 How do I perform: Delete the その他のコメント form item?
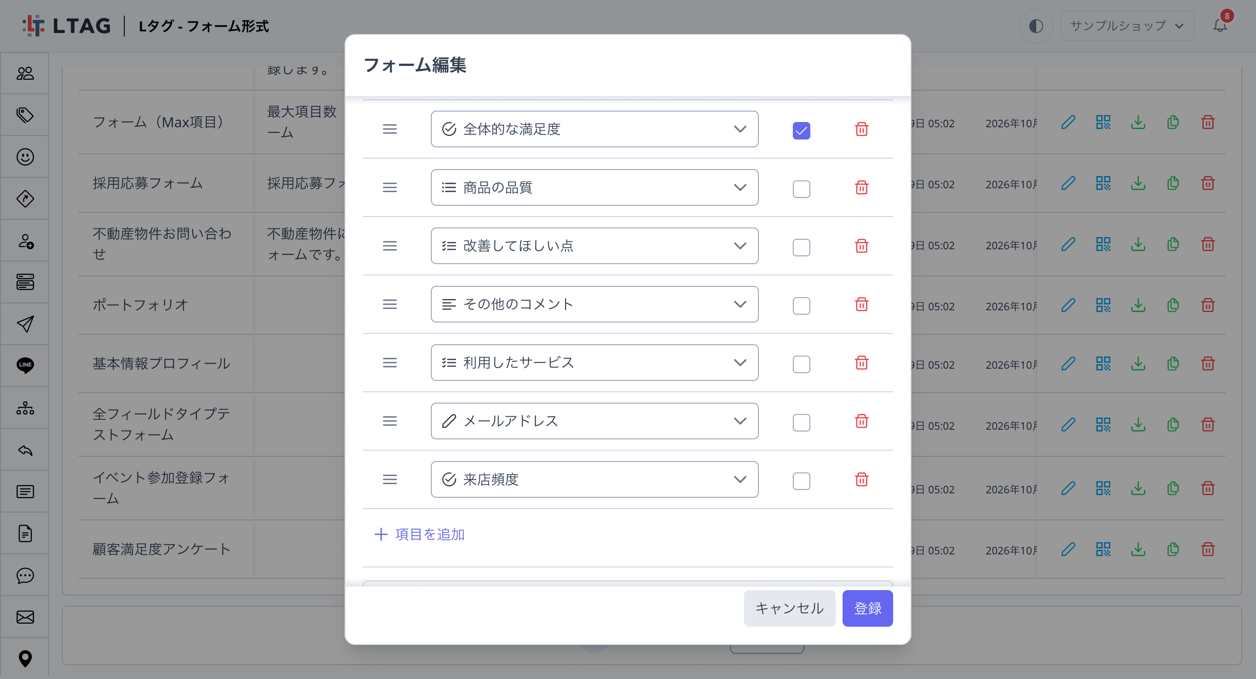pyautogui.click(x=862, y=305)
